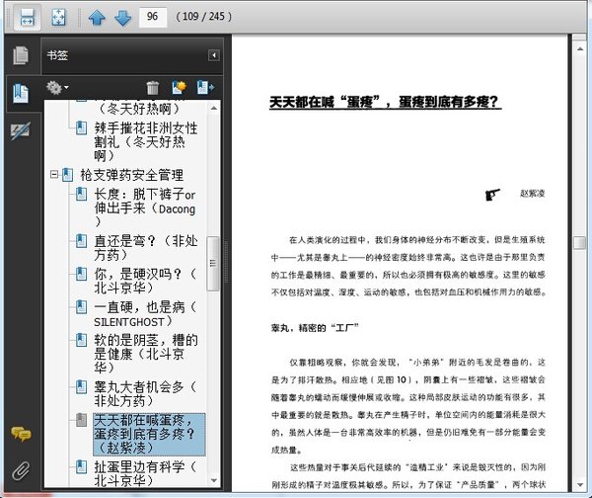Click the subheading 睾丸，精密的"工厂"
Image resolution: width=592 pixels, height=498 pixels.
tap(315, 328)
